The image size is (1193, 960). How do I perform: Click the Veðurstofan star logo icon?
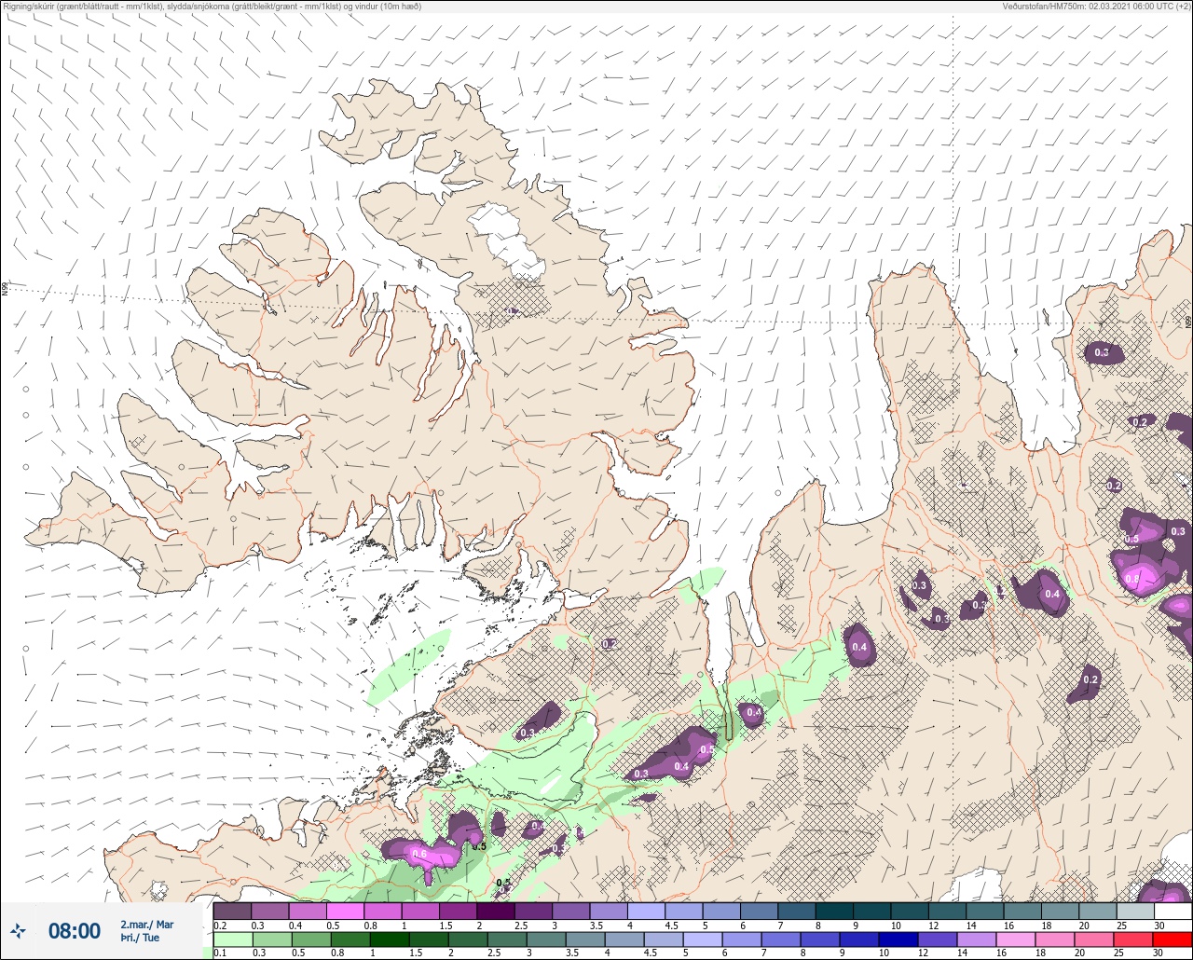(18, 930)
